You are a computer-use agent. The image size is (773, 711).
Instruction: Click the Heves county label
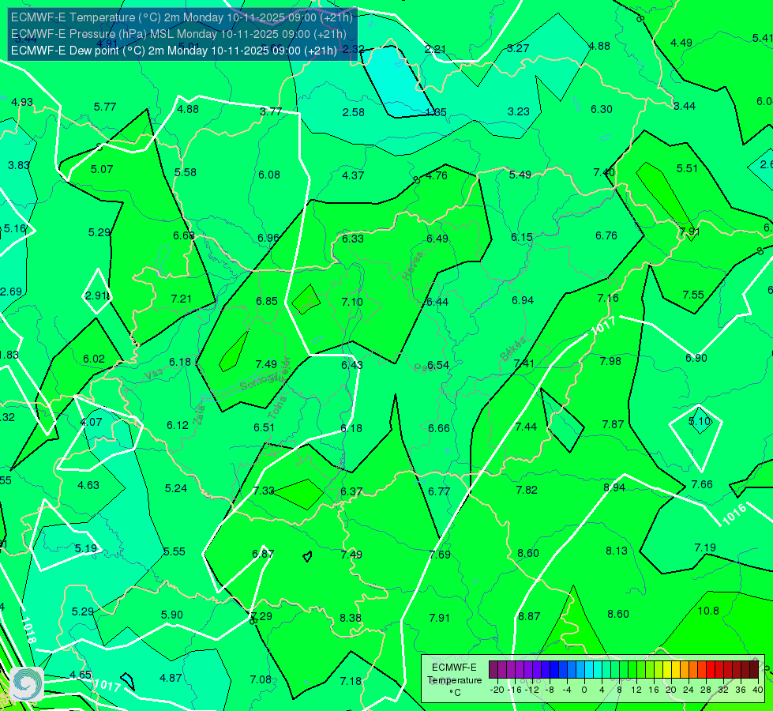[x=413, y=265]
